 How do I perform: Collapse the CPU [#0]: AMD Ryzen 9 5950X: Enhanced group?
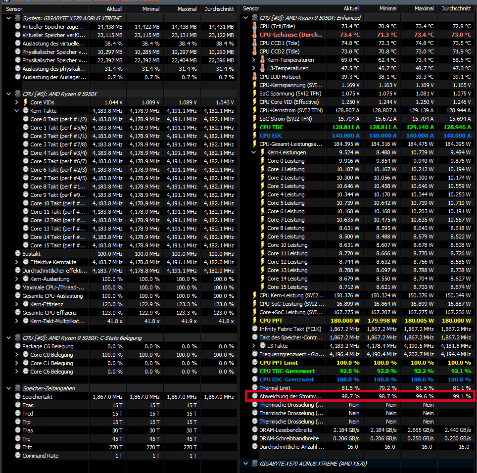pyautogui.click(x=246, y=18)
